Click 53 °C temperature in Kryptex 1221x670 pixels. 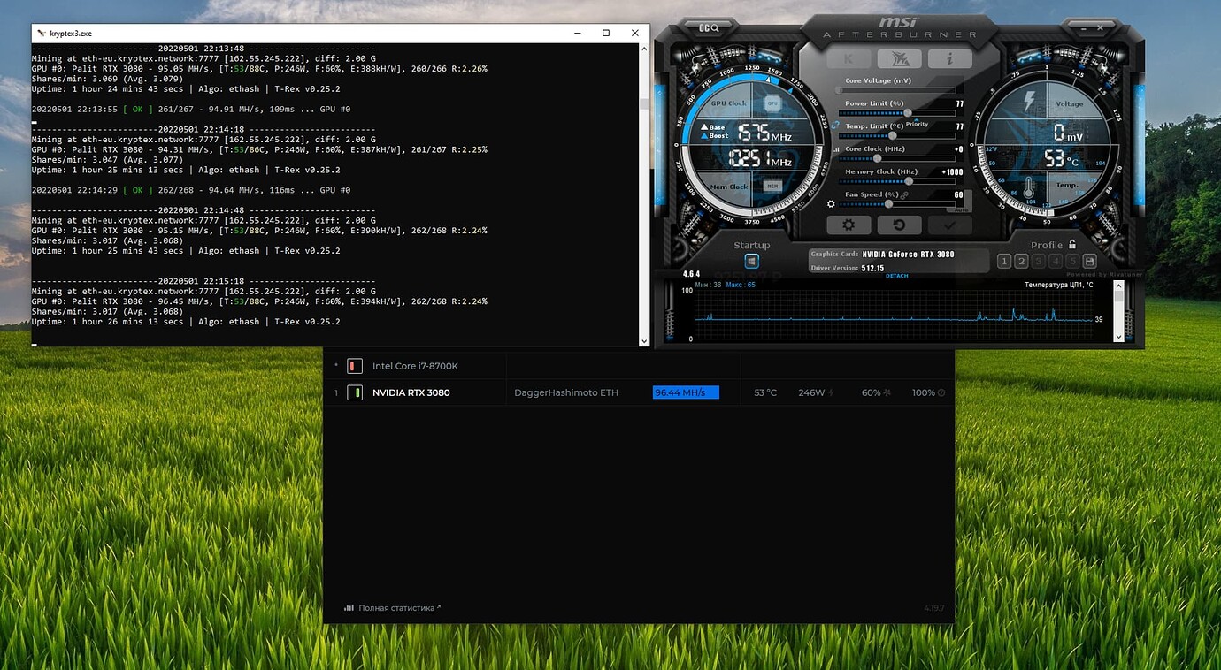pos(765,392)
